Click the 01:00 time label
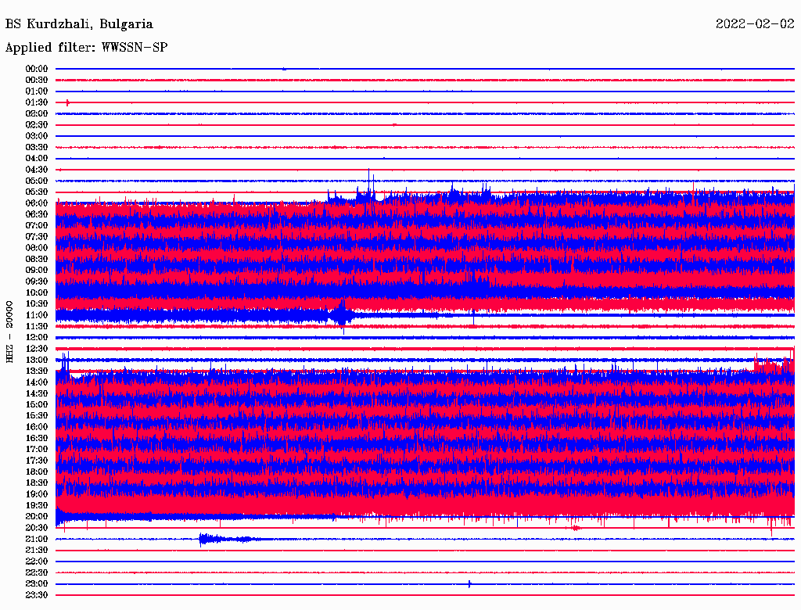801x610 pixels. pyautogui.click(x=37, y=91)
